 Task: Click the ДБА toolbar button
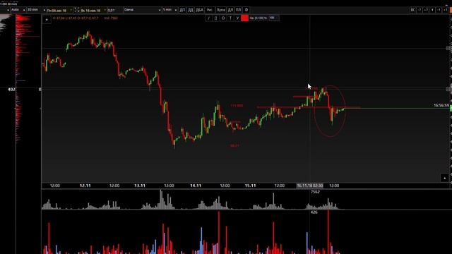coord(199,10)
